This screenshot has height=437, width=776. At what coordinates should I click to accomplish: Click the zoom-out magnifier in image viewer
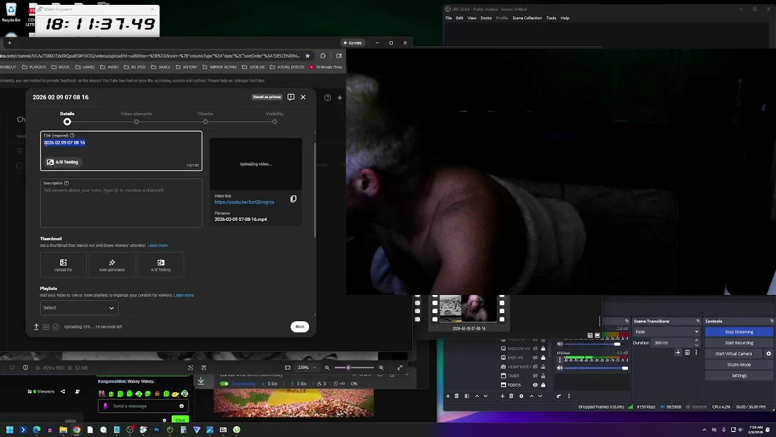pos(327,367)
